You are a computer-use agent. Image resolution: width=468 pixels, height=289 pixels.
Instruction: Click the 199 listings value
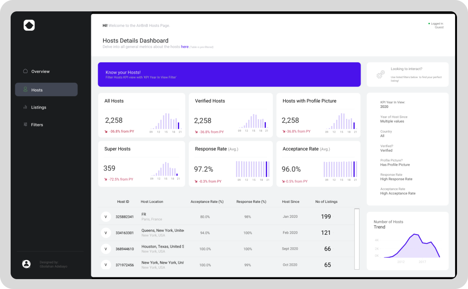pyautogui.click(x=326, y=217)
